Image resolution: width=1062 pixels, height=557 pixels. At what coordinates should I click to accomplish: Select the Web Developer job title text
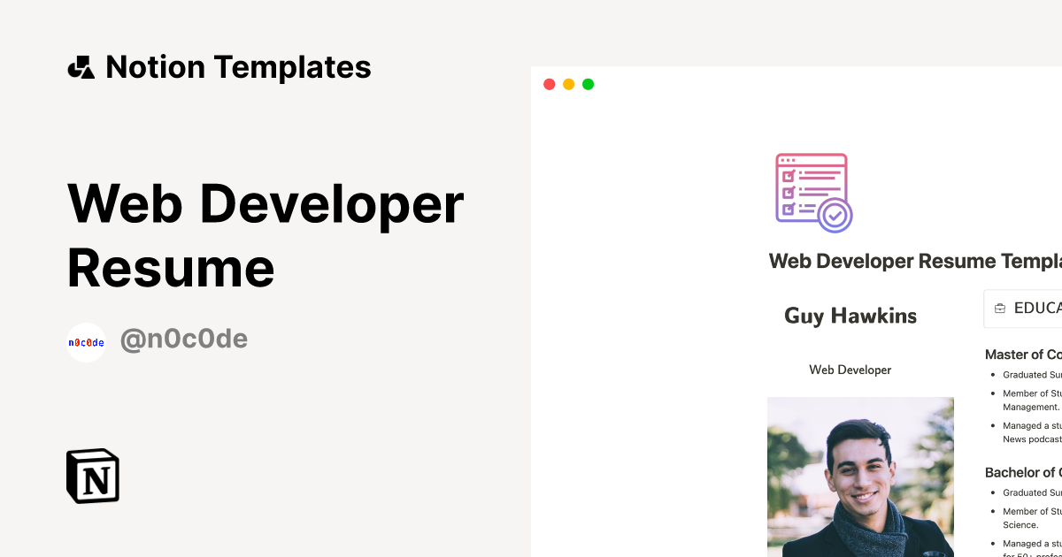(x=850, y=370)
